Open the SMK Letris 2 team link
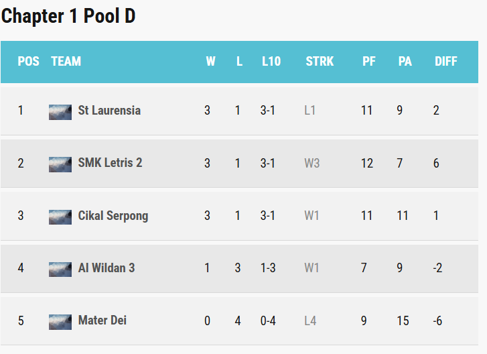The image size is (487, 354). click(110, 163)
